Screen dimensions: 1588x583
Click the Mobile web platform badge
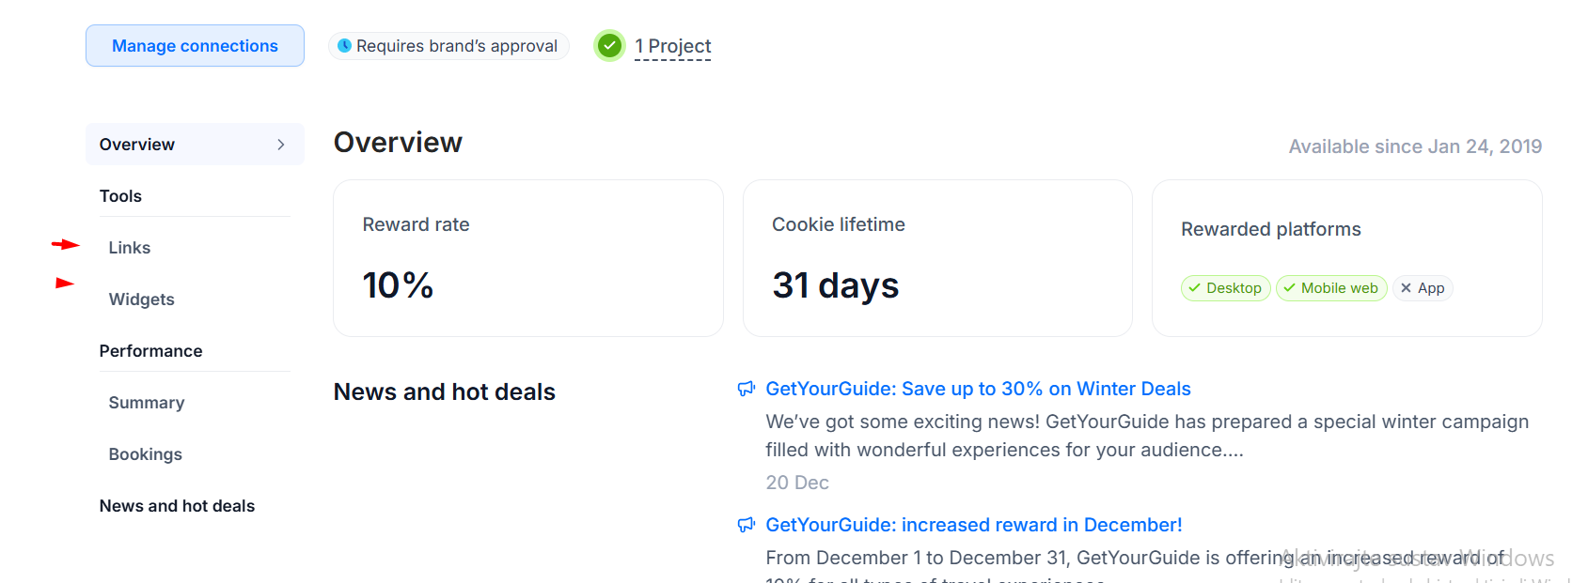[1331, 288]
